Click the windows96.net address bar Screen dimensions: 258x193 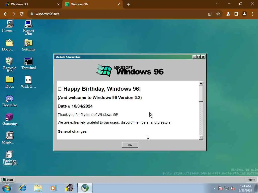118,14
